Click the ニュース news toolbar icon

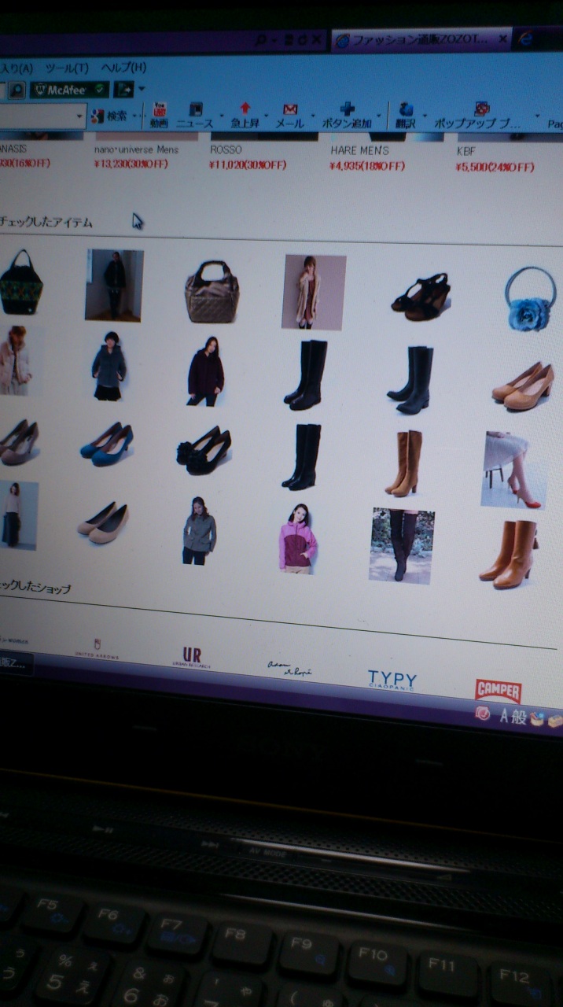(195, 116)
